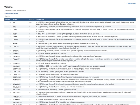Click the OBSIDIAN black glass definition

(x=67, y=77)
